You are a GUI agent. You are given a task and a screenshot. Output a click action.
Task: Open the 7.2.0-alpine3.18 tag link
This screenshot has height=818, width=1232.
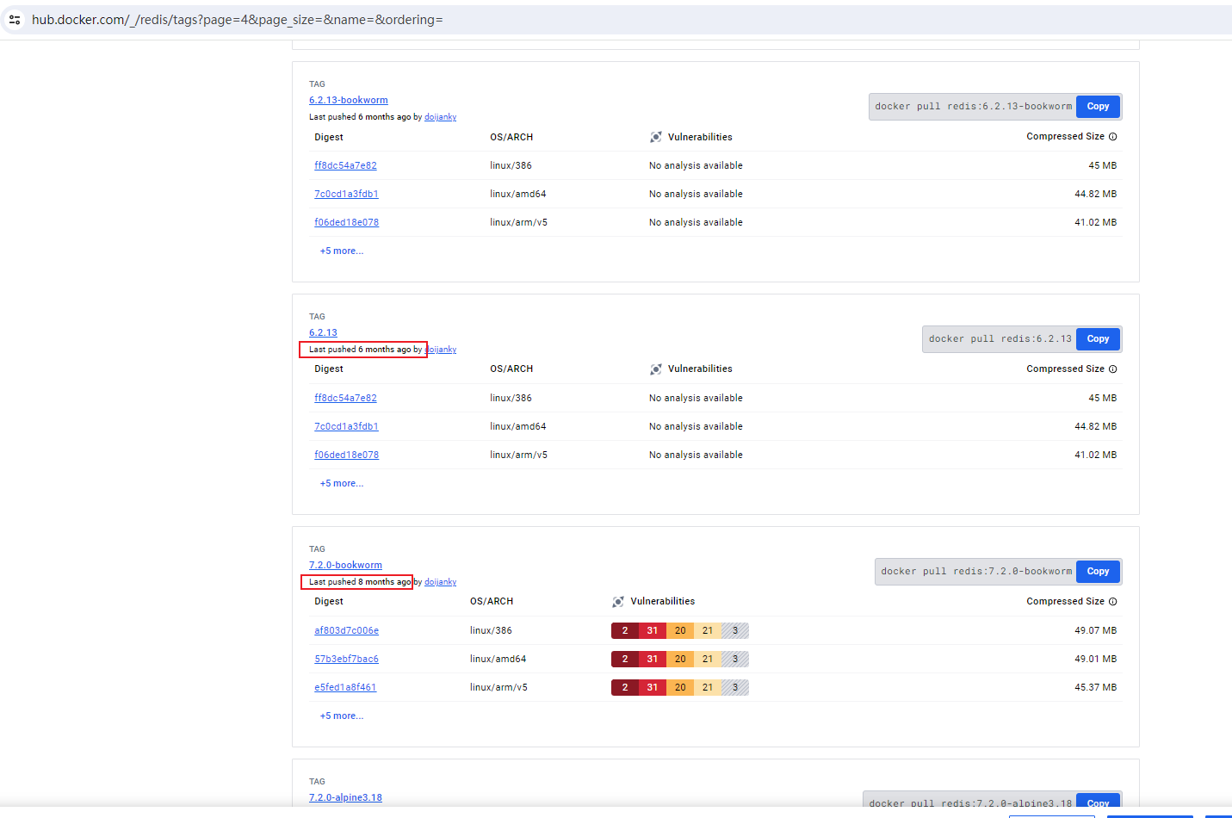tap(345, 797)
